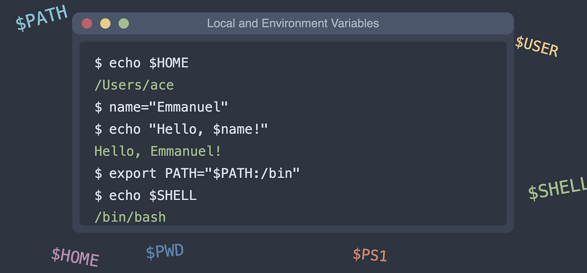Select the 'echo $SHELL' command line
The image size is (587, 273).
click(145, 195)
